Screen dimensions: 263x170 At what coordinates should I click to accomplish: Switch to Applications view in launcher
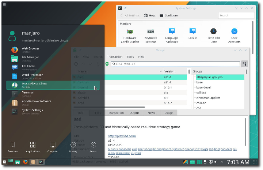click(33, 147)
